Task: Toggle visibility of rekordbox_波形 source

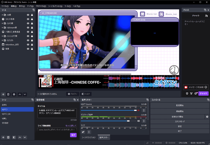Action: pos(28,45)
